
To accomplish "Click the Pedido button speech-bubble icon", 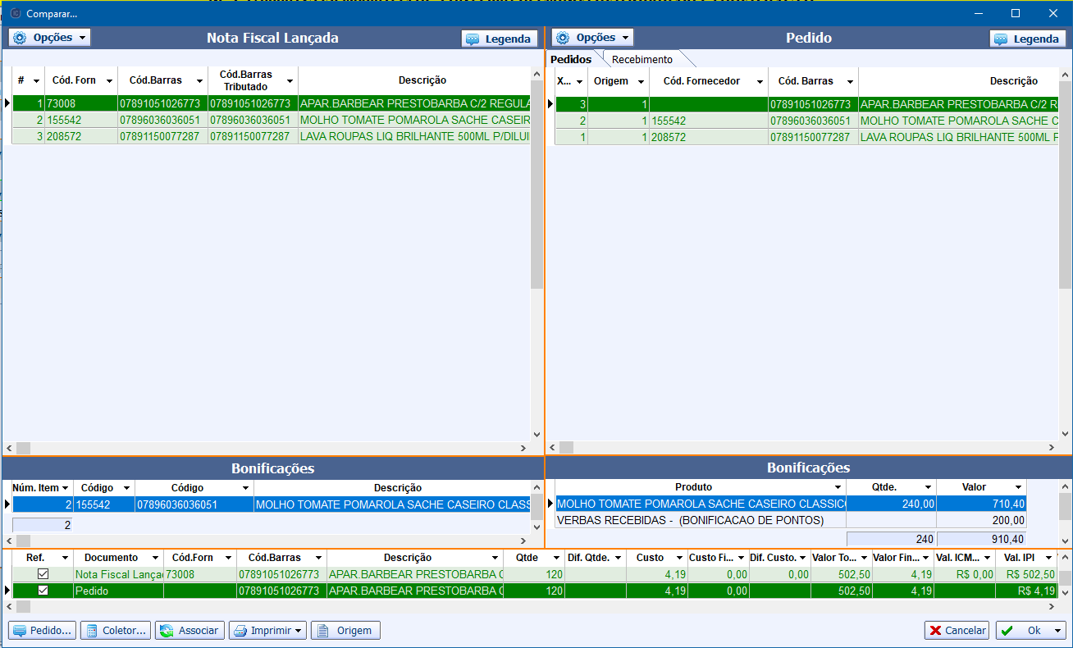I will pos(20,631).
